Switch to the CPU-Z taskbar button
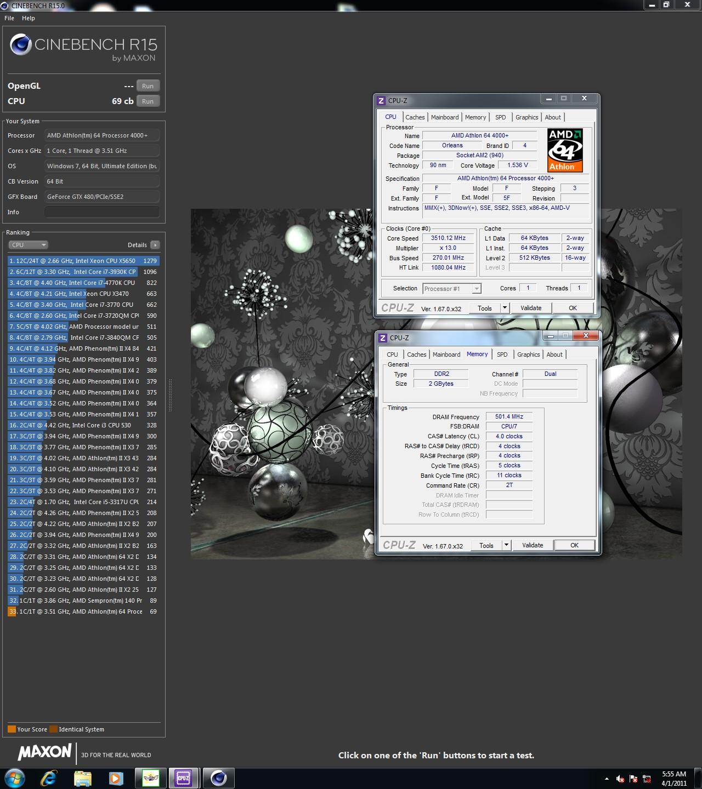The height and width of the screenshot is (789, 702). click(183, 778)
